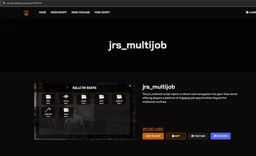Screen dimensions: 256x156
Task: Join via the blue DISCORD button
Action: pyautogui.click(x=220, y=136)
